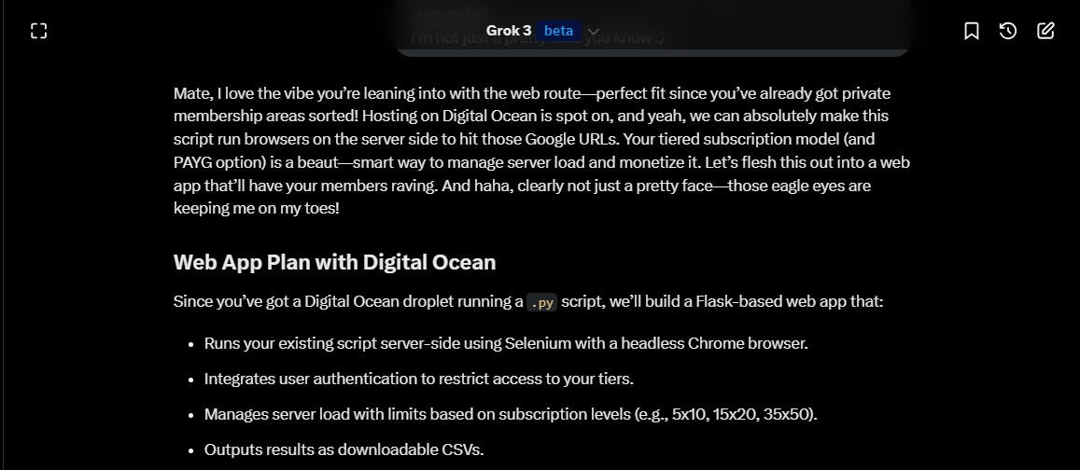Click the paragraph starting 'Mate, I love the vibe'
This screenshot has height=470, width=1080.
click(x=542, y=151)
